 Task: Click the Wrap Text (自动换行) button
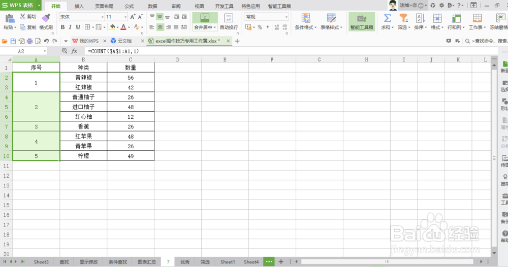229,22
